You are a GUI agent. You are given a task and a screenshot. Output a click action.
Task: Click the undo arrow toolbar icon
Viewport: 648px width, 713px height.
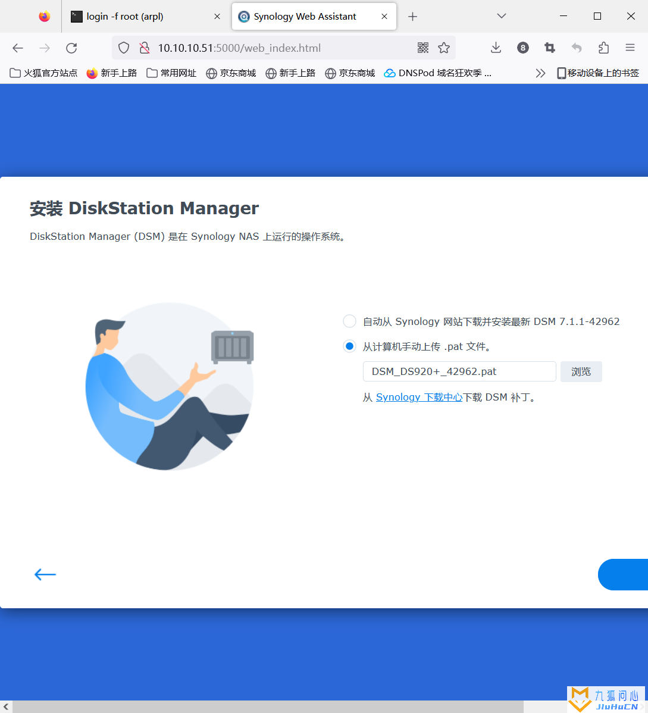click(577, 48)
